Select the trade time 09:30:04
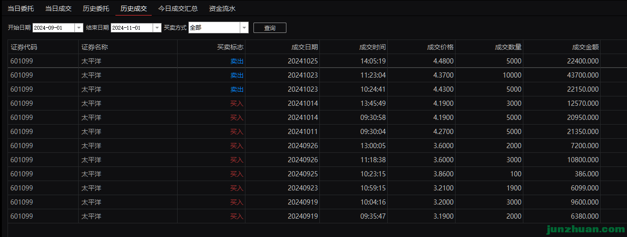Image resolution: width=627 pixels, height=237 pixels. point(373,132)
